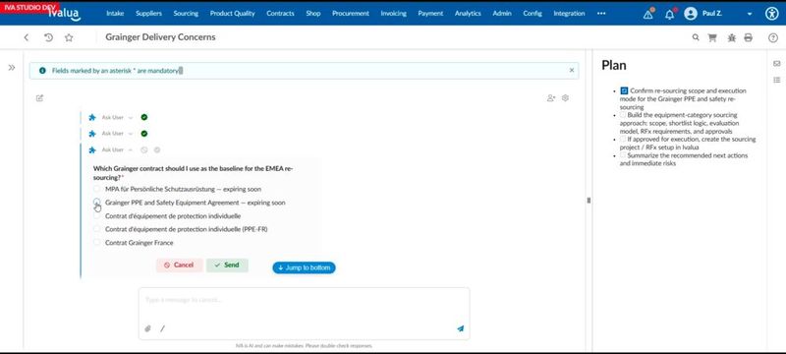786x354 pixels.
Task: Click the second Ask User puzzle icon
Action: click(92, 134)
